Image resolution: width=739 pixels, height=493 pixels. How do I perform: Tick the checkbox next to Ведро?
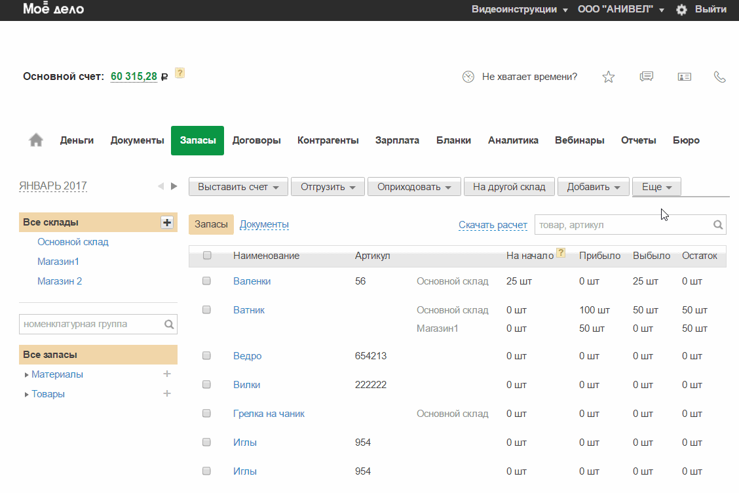tap(207, 355)
